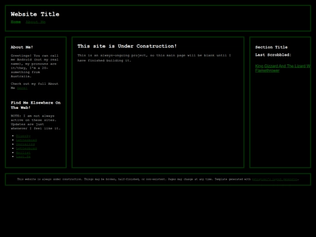
Task: Click the "Last Scrobbled:" label
Action: [x=273, y=55]
